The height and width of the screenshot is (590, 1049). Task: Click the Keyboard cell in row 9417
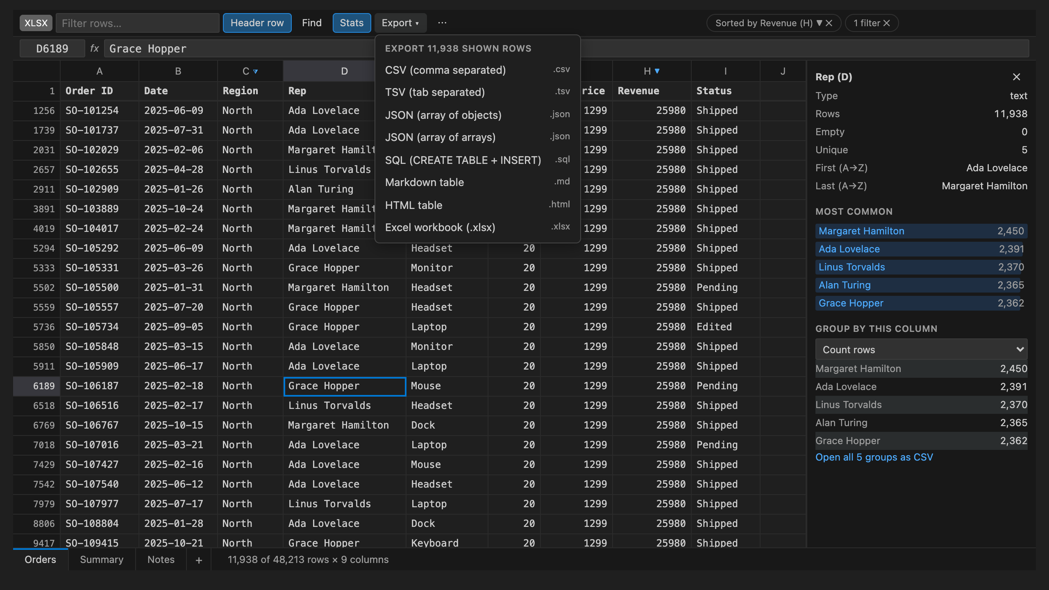pyautogui.click(x=447, y=542)
